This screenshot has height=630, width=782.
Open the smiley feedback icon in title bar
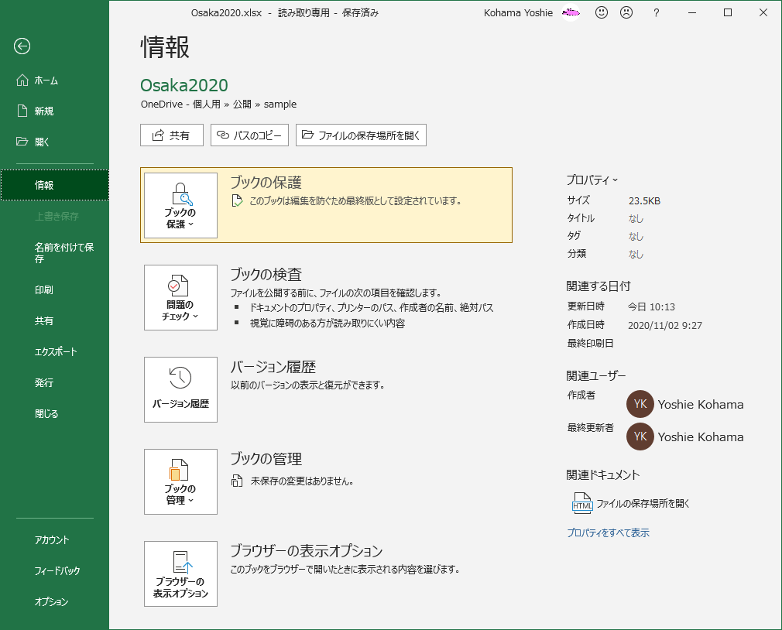(x=601, y=12)
